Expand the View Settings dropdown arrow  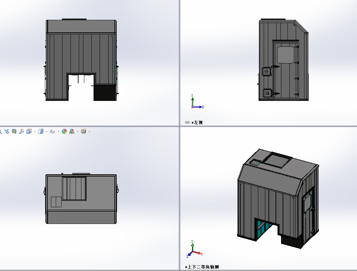point(89,132)
